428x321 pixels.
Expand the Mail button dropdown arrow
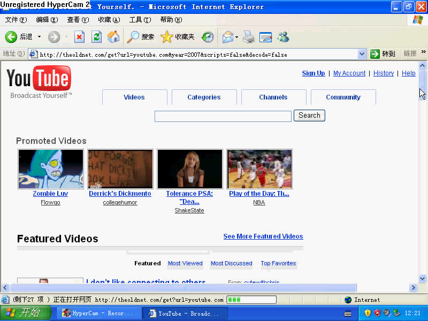coord(236,37)
